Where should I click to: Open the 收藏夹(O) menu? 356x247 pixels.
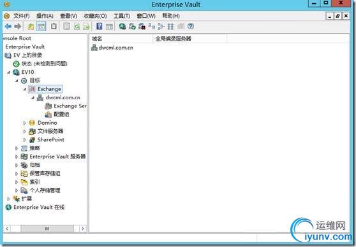[x=95, y=16]
